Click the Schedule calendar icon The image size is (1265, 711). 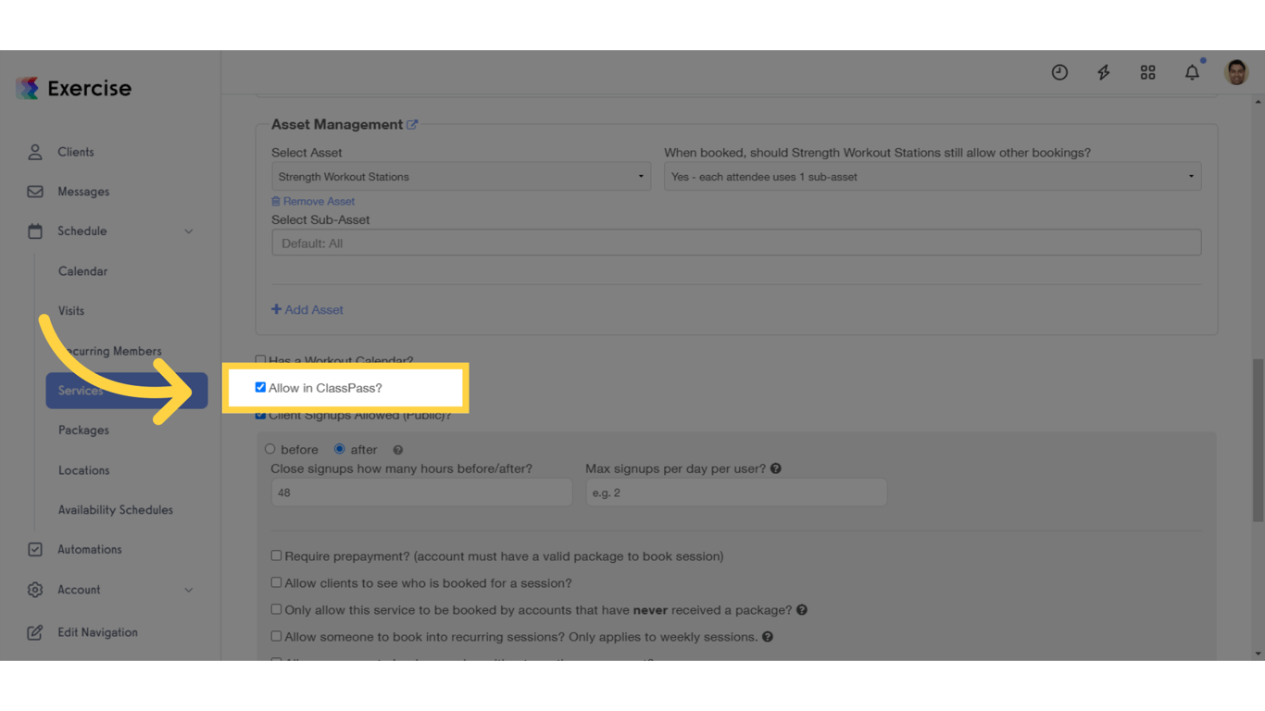[35, 231]
